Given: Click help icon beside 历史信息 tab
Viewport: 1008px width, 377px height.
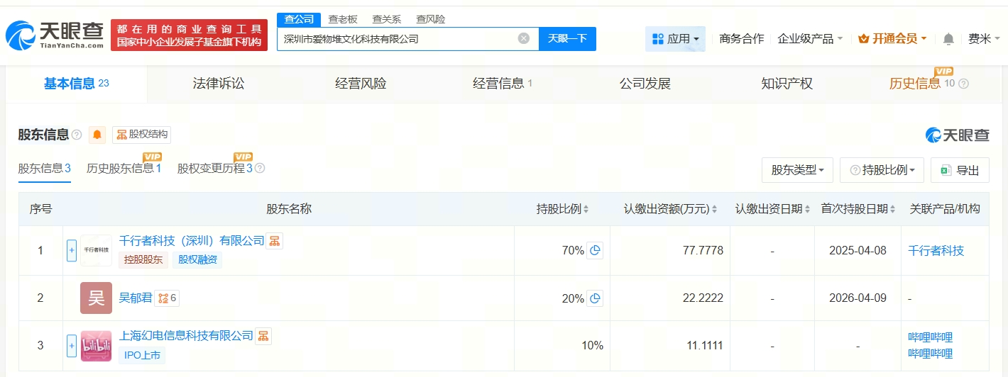Looking at the screenshot, I should tap(963, 84).
